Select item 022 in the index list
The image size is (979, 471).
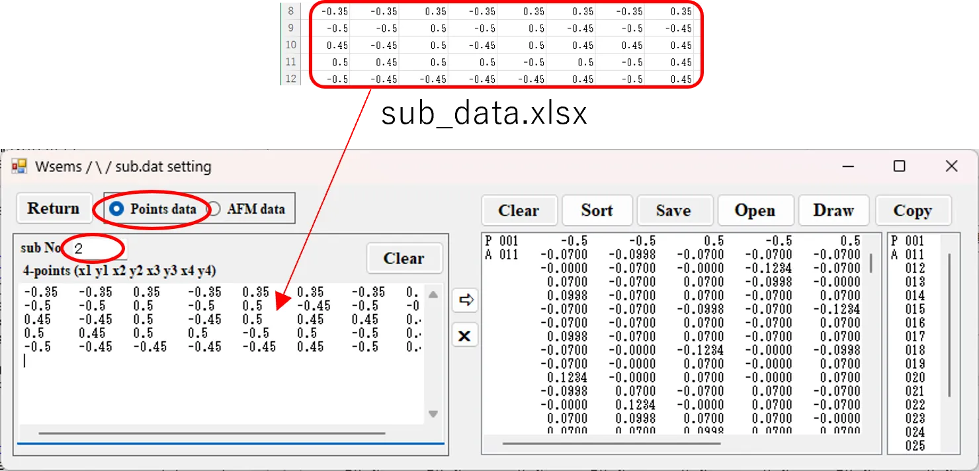915,405
